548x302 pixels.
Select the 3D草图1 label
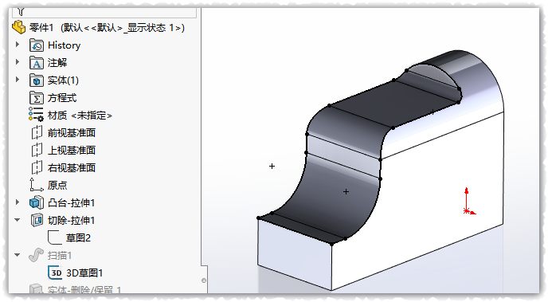pyautogui.click(x=84, y=273)
